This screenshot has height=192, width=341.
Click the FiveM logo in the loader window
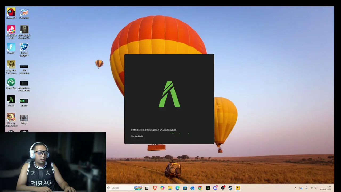(169, 94)
